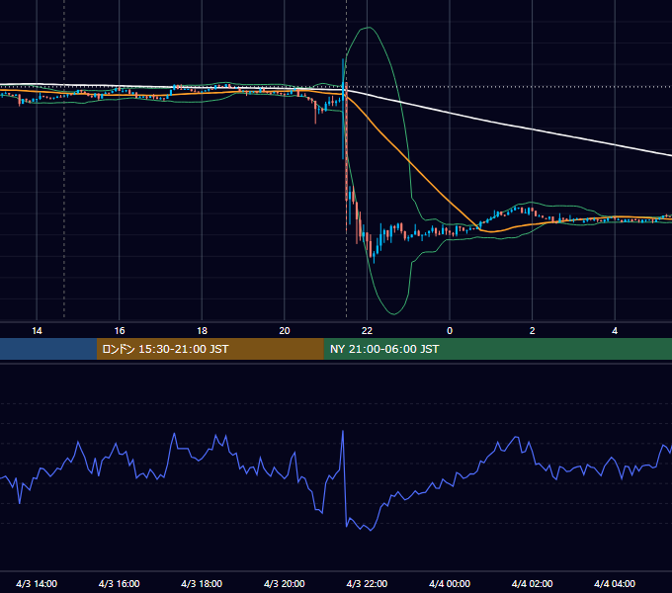
Task: Click the 4/3 18:00 date label
Action: pyautogui.click(x=202, y=583)
